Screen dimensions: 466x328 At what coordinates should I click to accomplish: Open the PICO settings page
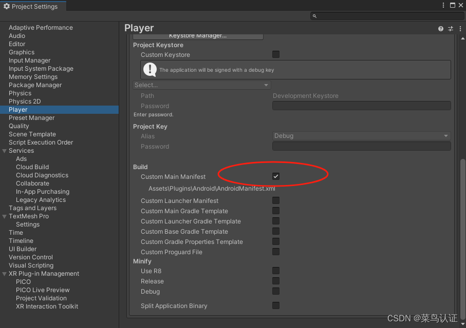23,281
